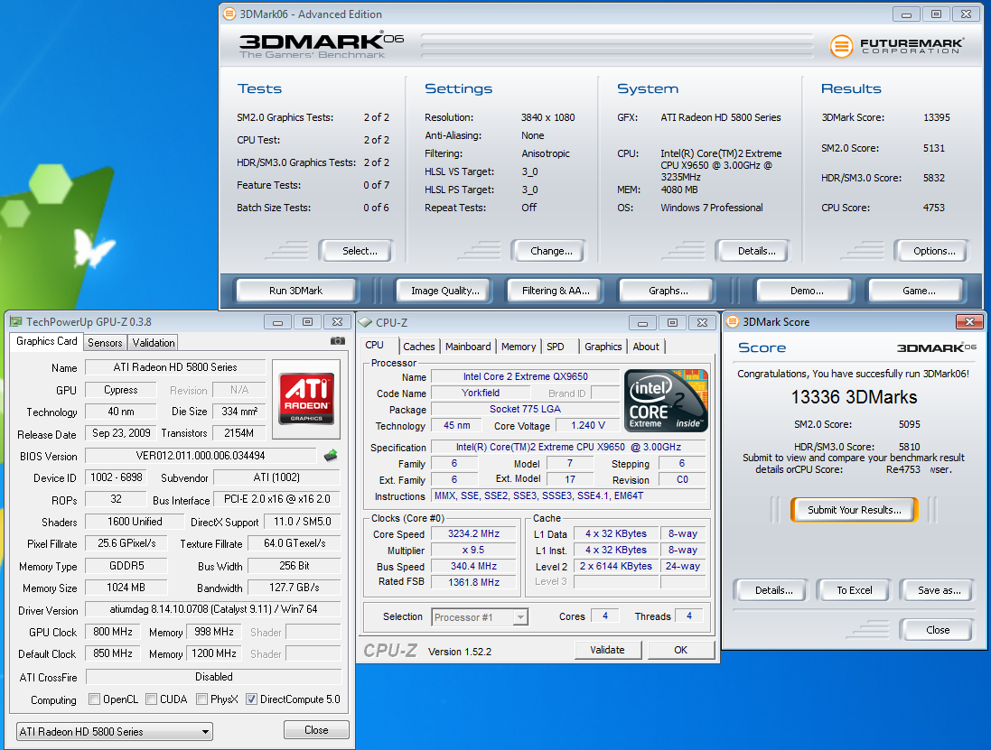The height and width of the screenshot is (750, 991).
Task: Click the 3DMark06 title bar icon
Action: click(229, 14)
